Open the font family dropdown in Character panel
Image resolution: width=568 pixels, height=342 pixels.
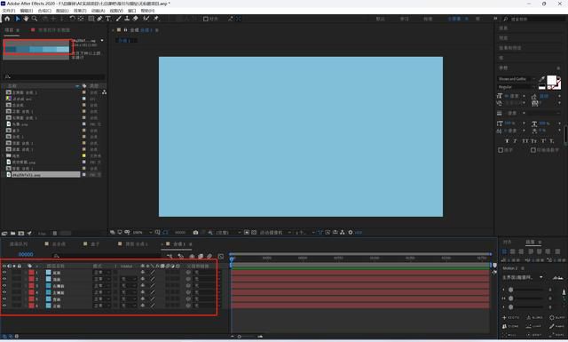[x=517, y=79]
